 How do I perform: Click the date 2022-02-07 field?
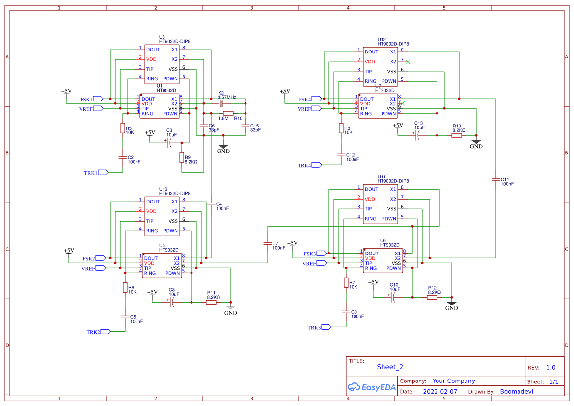pyautogui.click(x=439, y=392)
